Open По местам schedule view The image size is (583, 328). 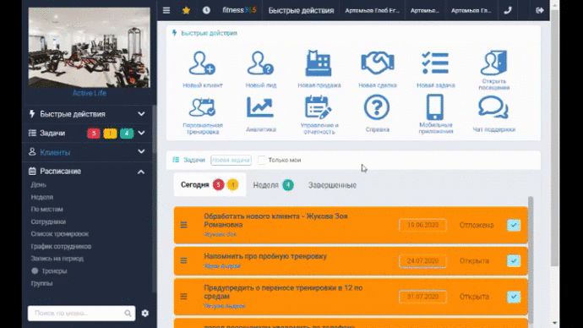click(x=46, y=209)
